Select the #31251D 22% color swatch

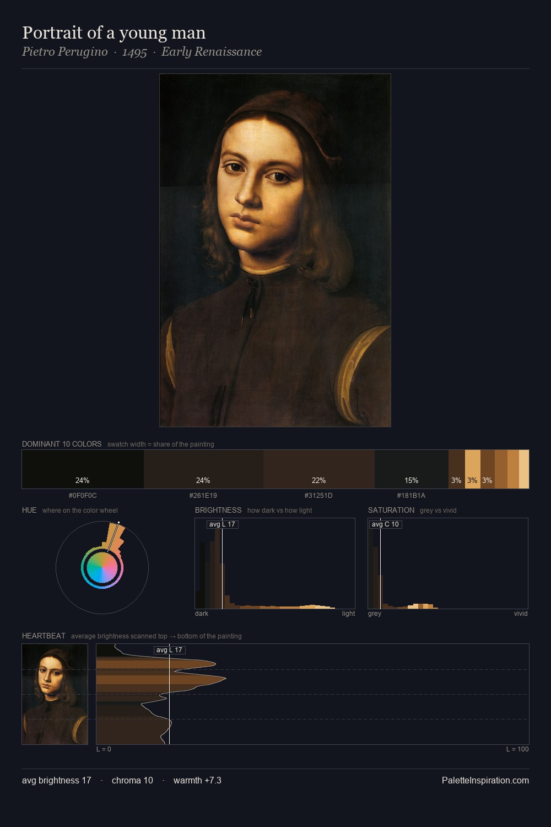319,469
